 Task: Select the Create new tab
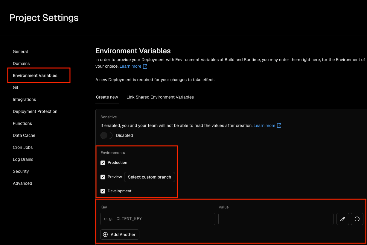[107, 97]
